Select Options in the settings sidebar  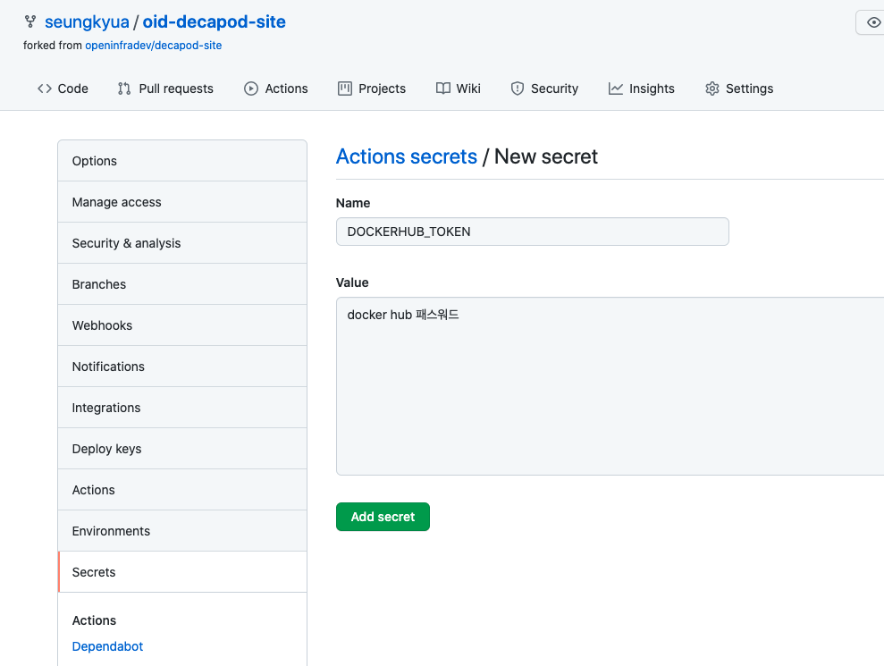(x=182, y=161)
